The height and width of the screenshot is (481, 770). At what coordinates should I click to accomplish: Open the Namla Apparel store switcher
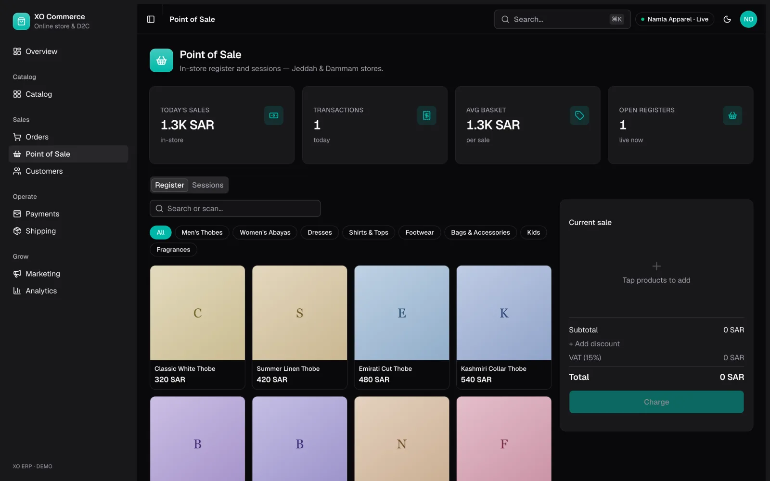675,19
